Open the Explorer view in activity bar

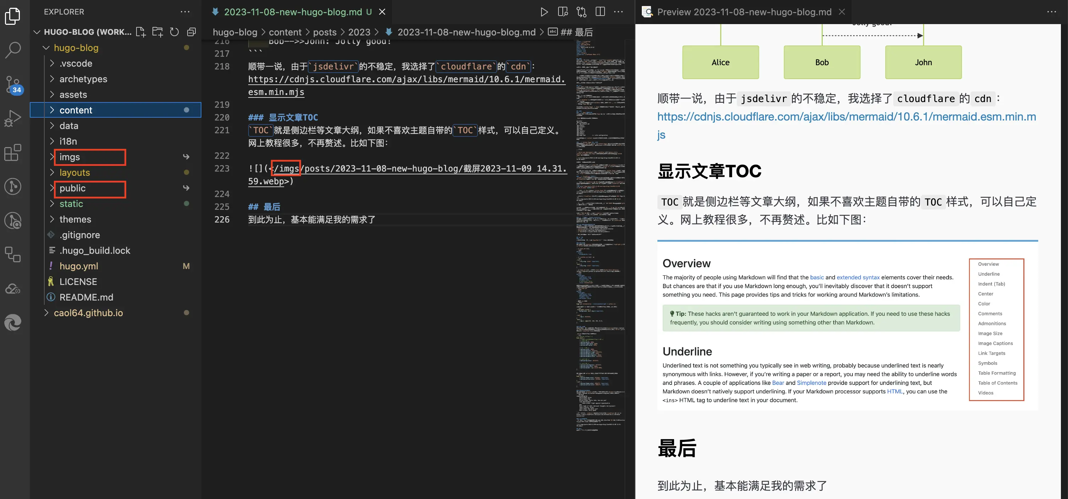coord(12,17)
